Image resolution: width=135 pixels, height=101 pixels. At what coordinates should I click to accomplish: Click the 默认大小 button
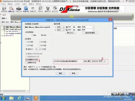point(70,33)
